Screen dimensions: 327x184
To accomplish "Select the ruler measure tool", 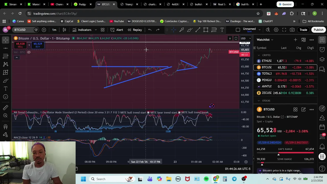I will (x=5, y=108).
